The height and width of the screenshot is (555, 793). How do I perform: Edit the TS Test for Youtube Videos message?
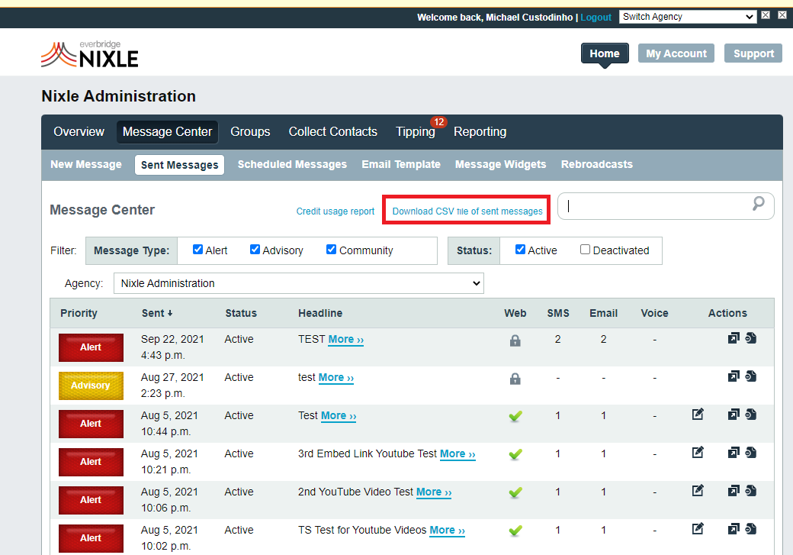coord(698,529)
